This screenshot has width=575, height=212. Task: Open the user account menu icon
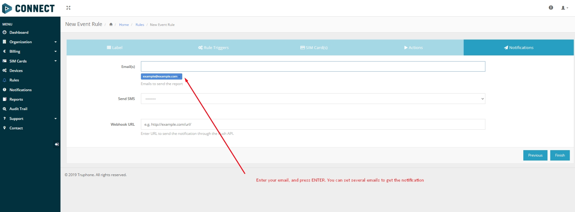(x=564, y=8)
